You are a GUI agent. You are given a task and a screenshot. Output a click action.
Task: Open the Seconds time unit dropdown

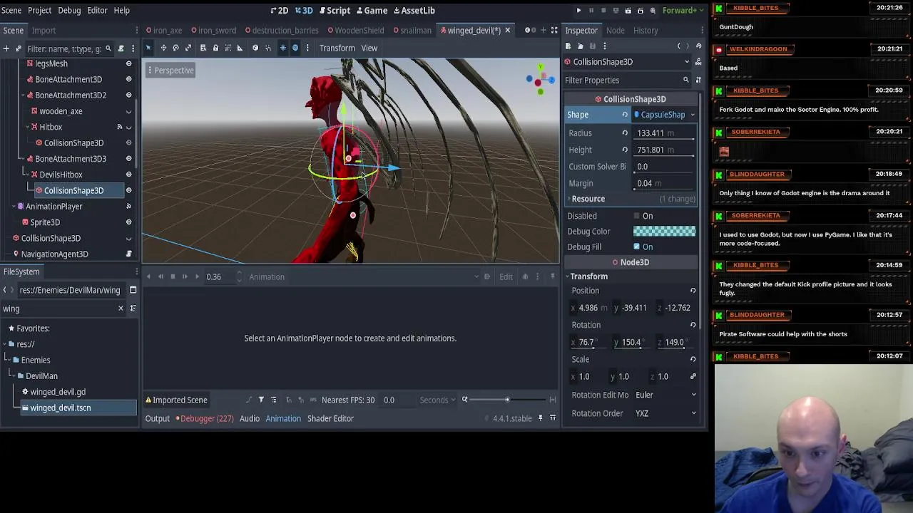click(x=438, y=400)
